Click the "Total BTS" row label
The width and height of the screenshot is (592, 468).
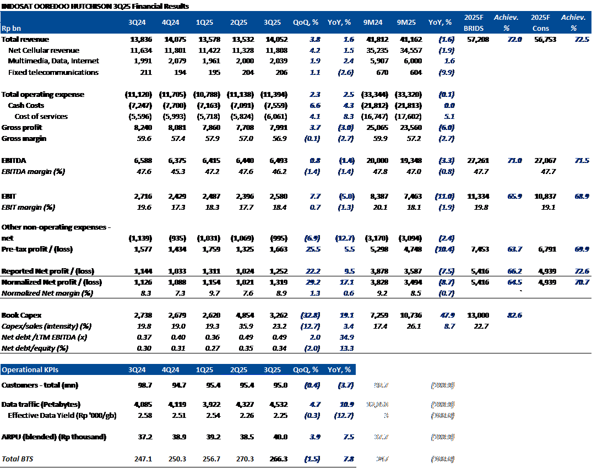coord(18,459)
